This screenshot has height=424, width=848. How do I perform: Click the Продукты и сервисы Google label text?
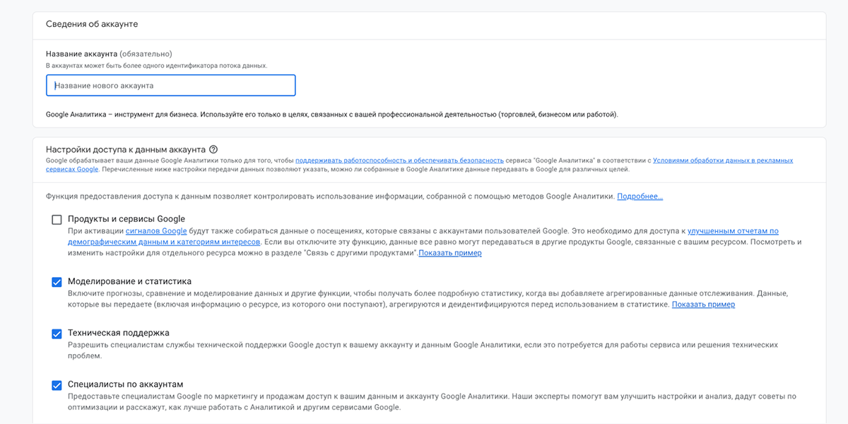[126, 219]
